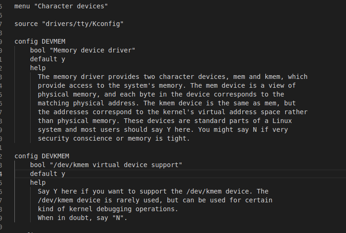Screen dimensions: 346x233
Task: Click the 'bool "Memory device driver"' text
Action: pyautogui.click(x=83, y=50)
